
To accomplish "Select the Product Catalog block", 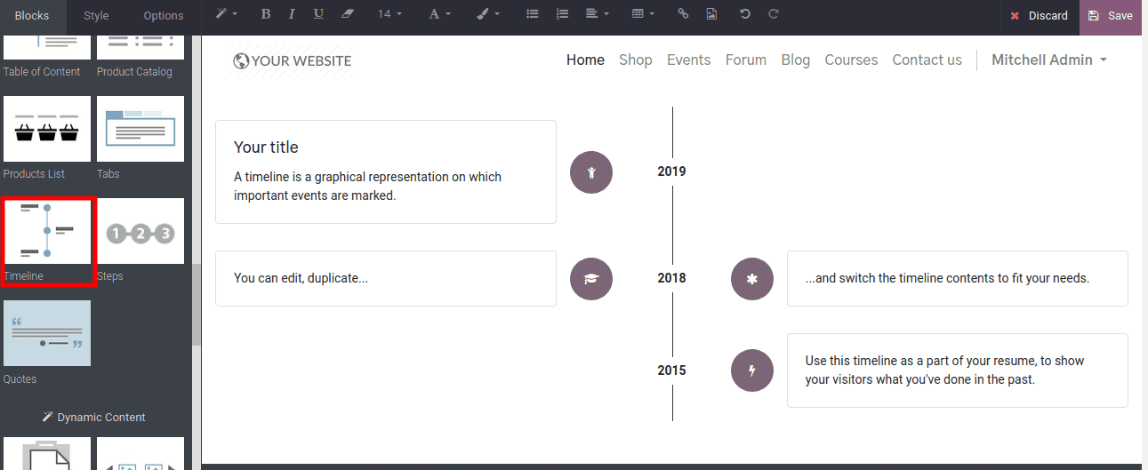I will (140, 57).
